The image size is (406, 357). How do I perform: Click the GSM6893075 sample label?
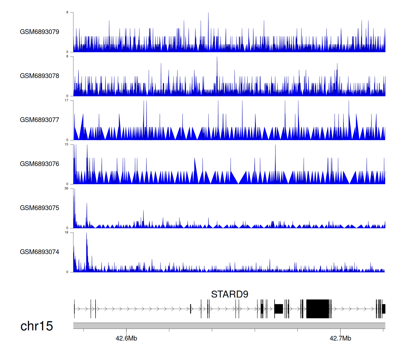[40, 208]
